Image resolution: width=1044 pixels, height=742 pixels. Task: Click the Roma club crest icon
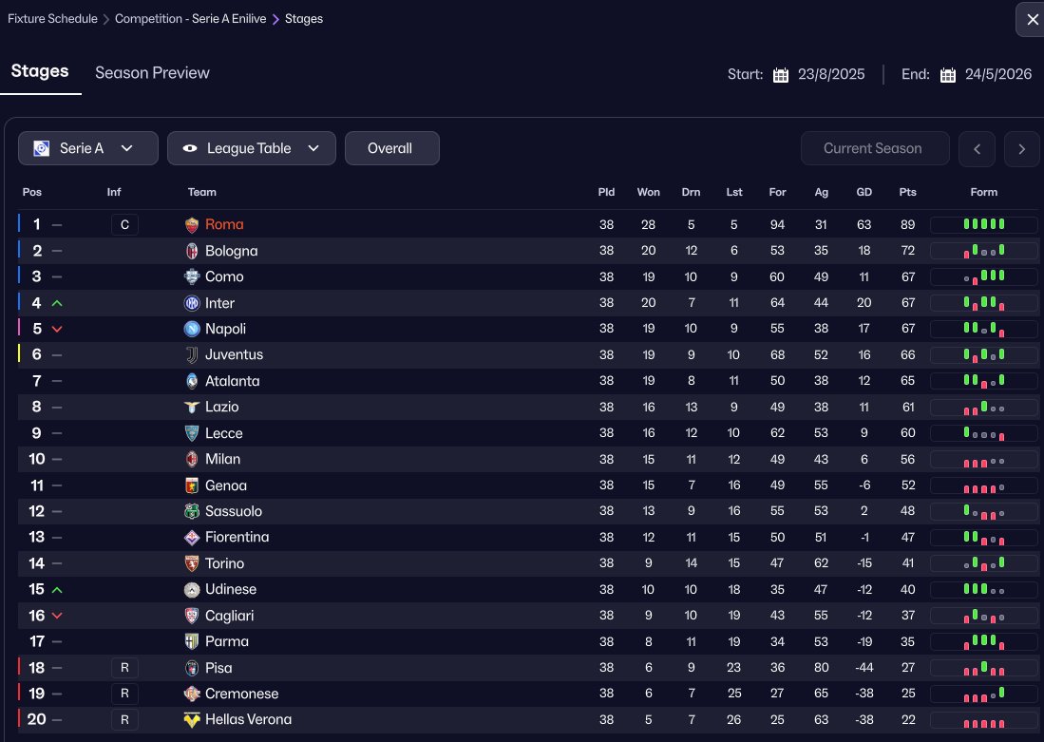[x=192, y=225]
